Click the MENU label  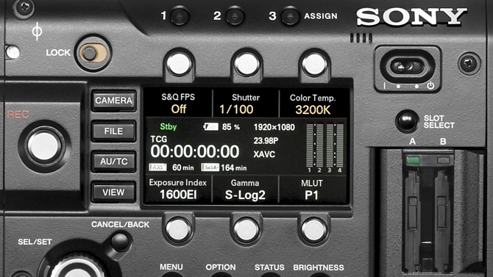(171, 267)
